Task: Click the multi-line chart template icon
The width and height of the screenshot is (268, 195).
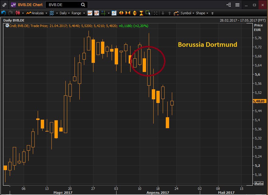Action: coord(96,13)
